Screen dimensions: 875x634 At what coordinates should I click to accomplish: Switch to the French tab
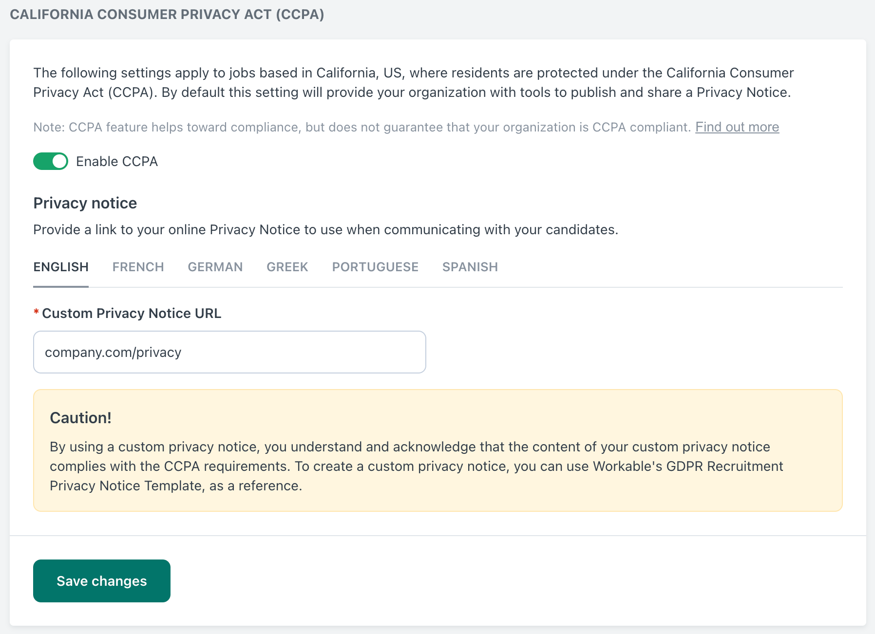point(138,267)
